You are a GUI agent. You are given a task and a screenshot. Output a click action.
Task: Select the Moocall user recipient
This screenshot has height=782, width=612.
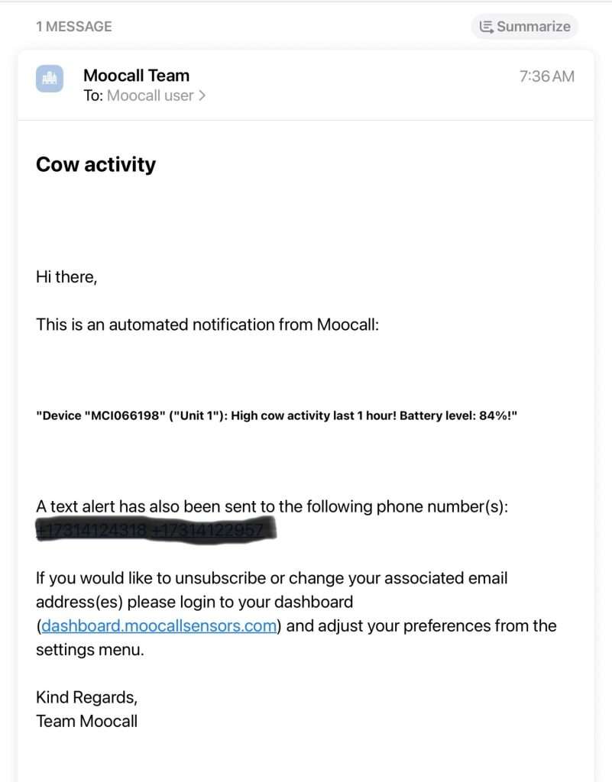click(x=150, y=95)
